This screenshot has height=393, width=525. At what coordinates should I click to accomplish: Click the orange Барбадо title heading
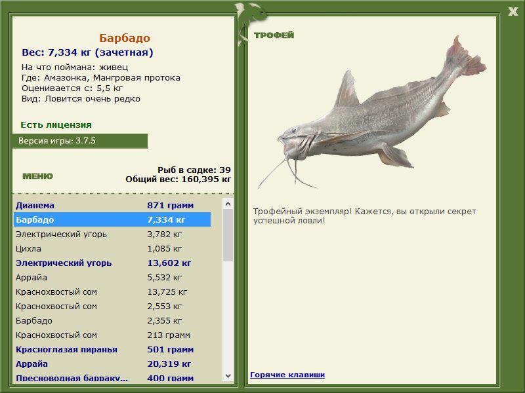tap(125, 38)
